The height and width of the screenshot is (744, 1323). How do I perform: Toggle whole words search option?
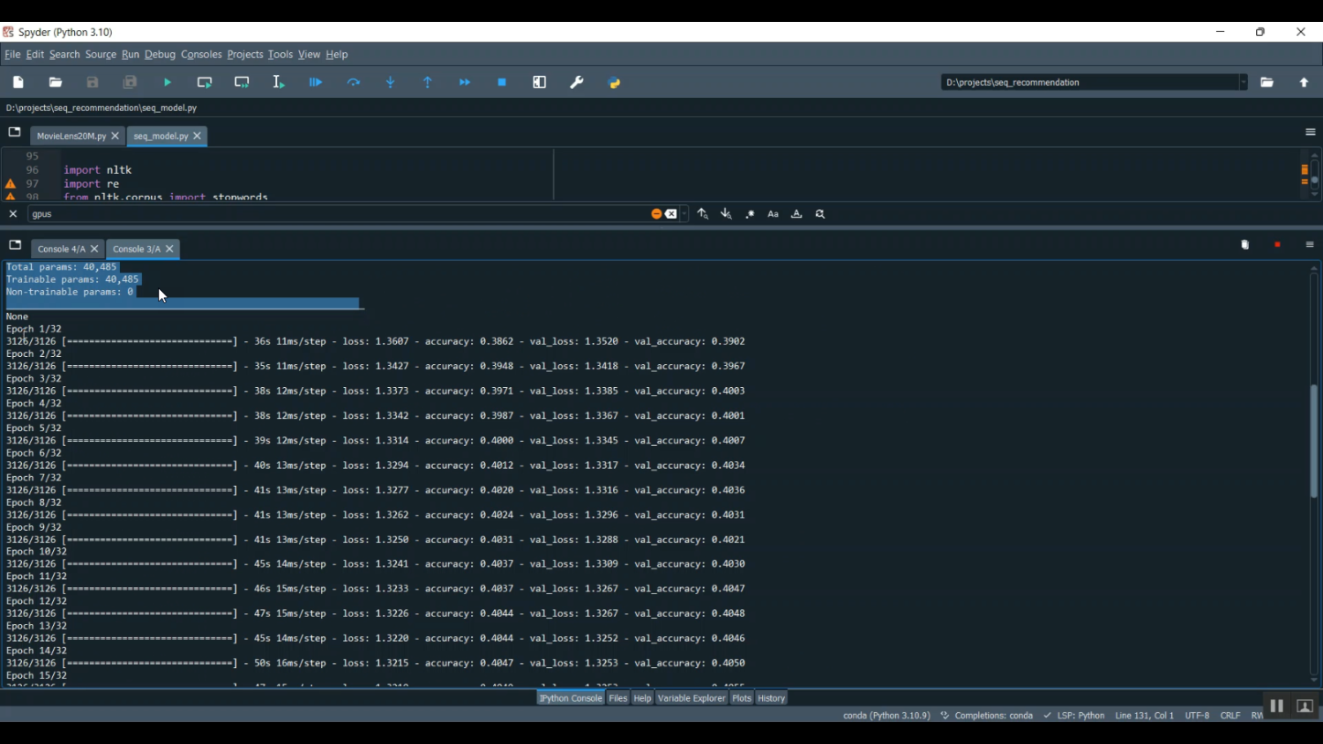point(796,214)
